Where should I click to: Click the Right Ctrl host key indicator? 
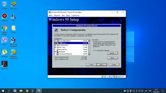pos(120,77)
